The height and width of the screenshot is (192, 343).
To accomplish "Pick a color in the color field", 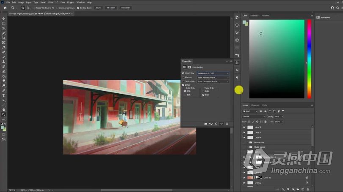I will point(277,59).
